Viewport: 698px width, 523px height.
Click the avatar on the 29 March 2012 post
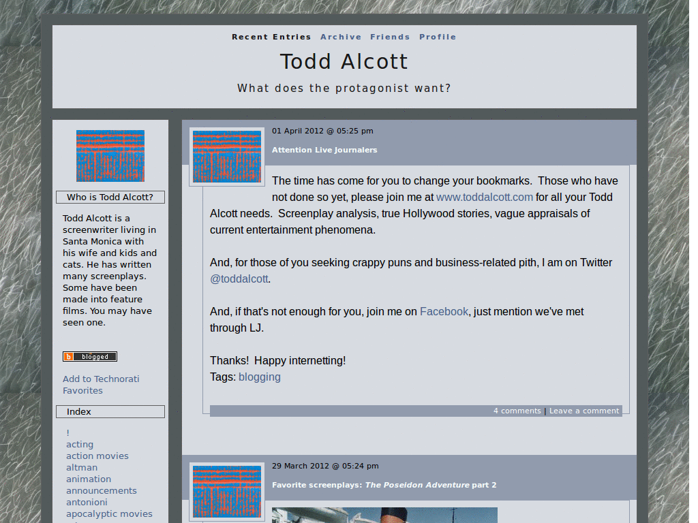(227, 492)
